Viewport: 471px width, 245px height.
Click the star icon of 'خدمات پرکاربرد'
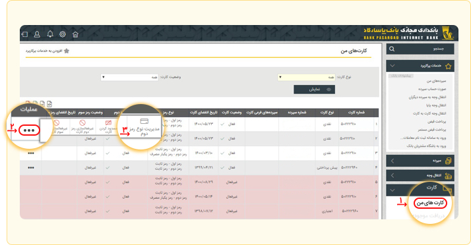tap(448, 66)
